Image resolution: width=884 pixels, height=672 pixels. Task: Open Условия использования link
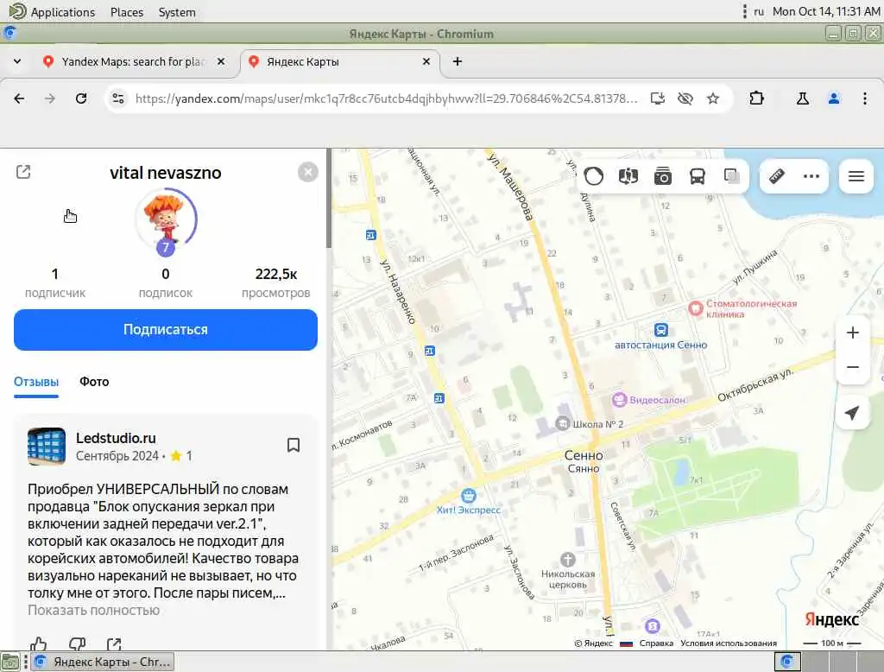click(x=729, y=643)
